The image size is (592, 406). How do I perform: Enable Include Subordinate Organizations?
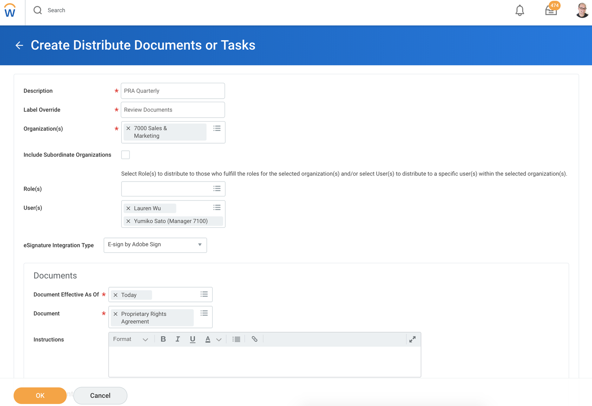[x=125, y=155]
